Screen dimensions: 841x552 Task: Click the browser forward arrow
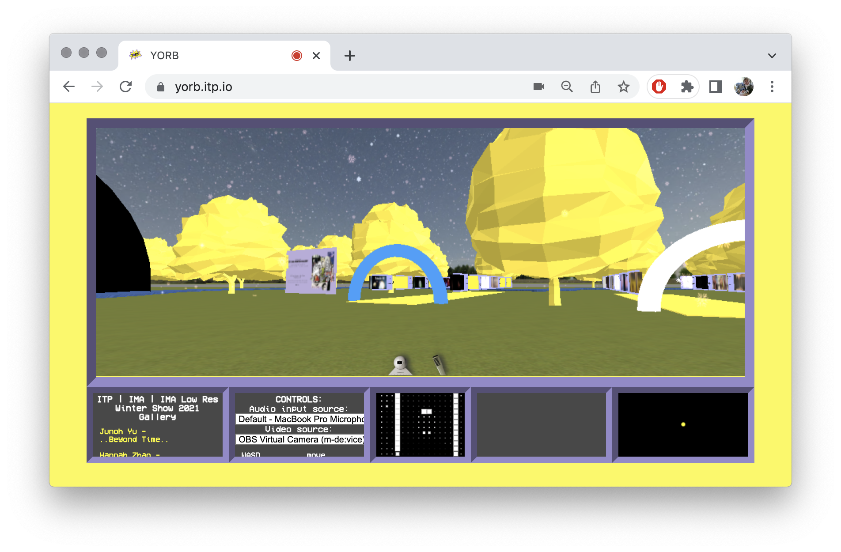pyautogui.click(x=97, y=87)
